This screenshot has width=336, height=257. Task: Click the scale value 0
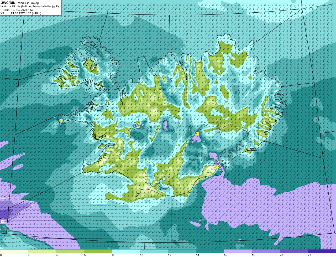(x=1, y=255)
